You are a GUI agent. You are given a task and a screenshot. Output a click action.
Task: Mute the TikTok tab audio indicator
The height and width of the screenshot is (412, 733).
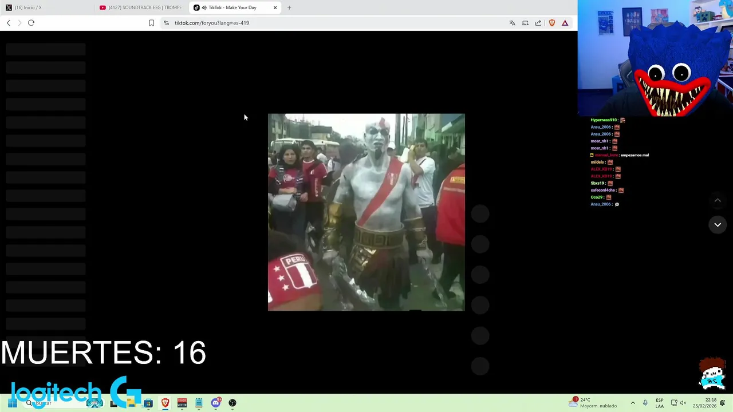pyautogui.click(x=204, y=7)
